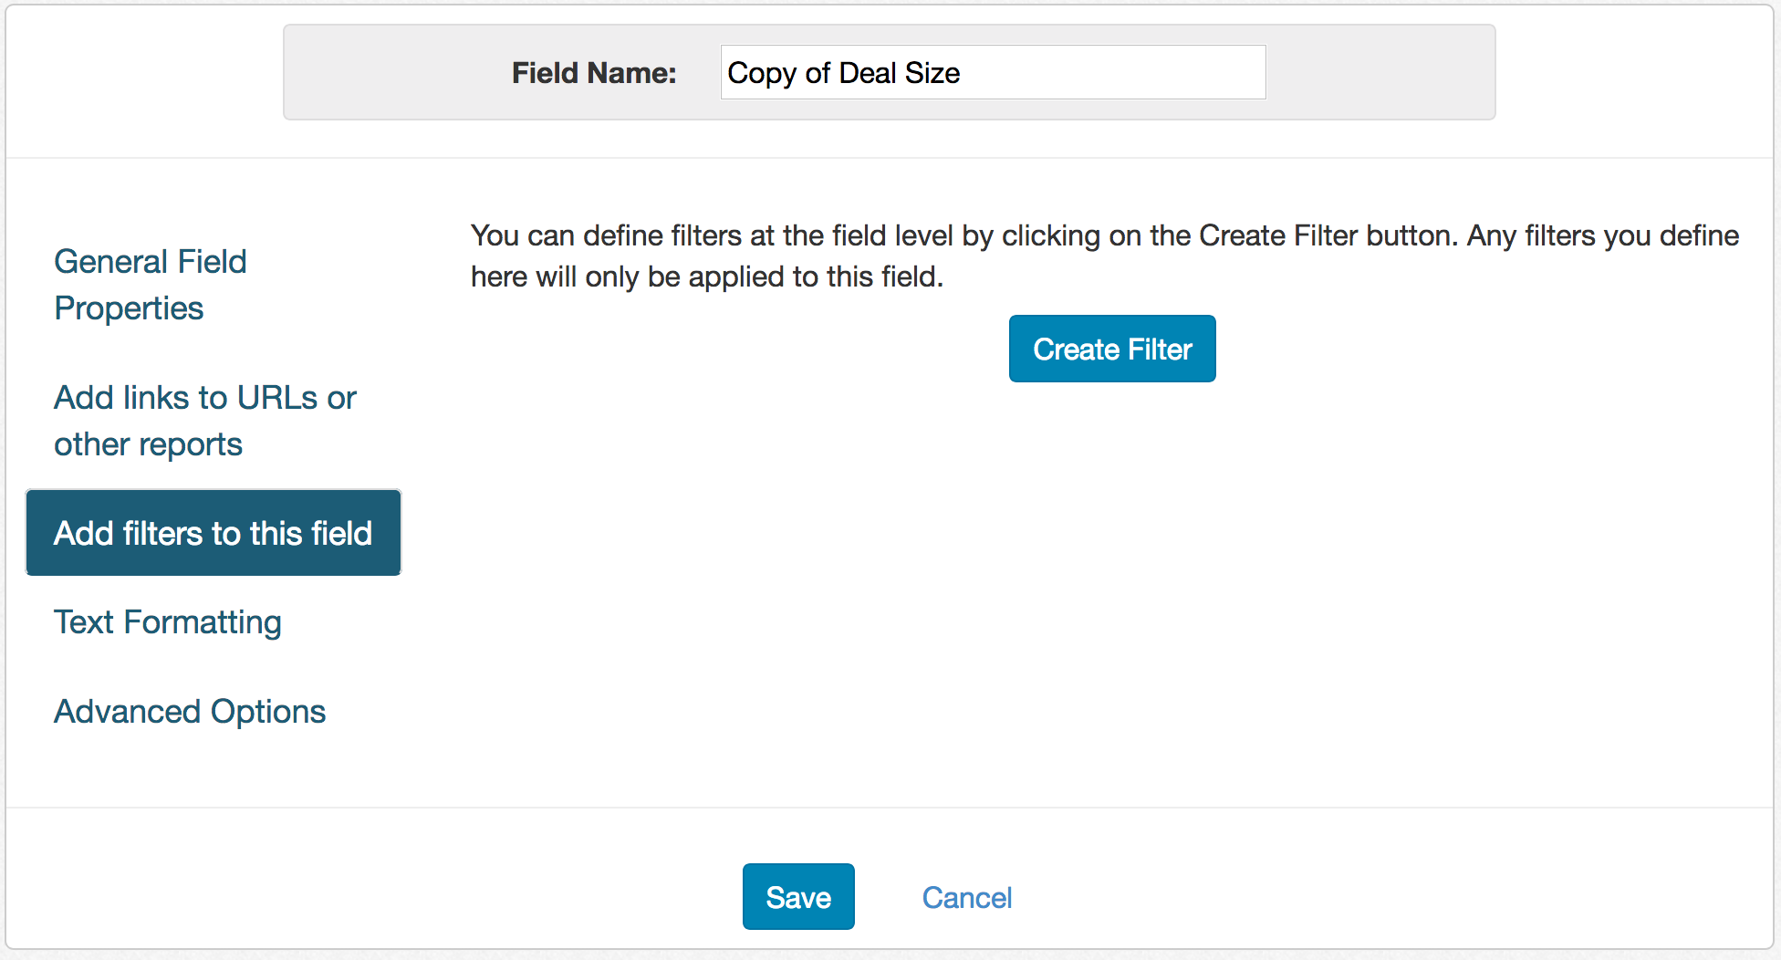The height and width of the screenshot is (960, 1781).
Task: Add a new field-level filter
Action: (1111, 349)
